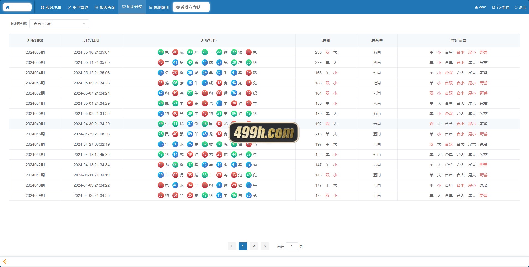Click ball 16 in row 2024039期
The height and width of the screenshot is (267, 529).
234,195
